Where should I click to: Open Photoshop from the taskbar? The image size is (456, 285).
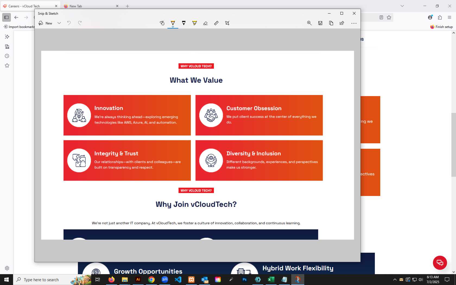pos(245,280)
